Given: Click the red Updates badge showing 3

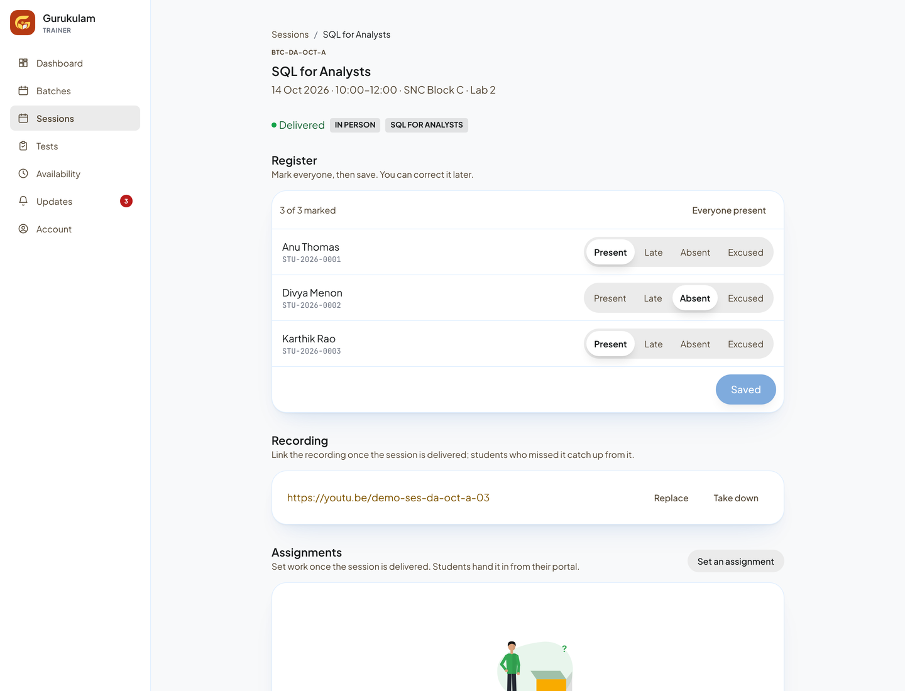Looking at the screenshot, I should point(126,201).
